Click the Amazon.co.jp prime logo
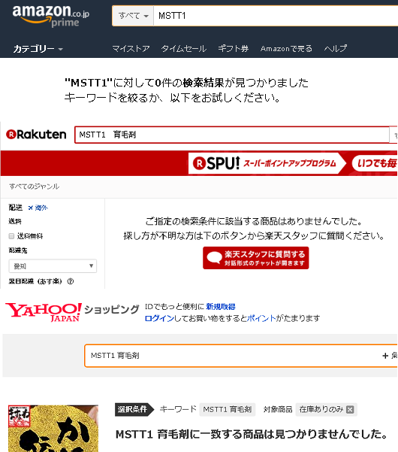 pos(51,16)
